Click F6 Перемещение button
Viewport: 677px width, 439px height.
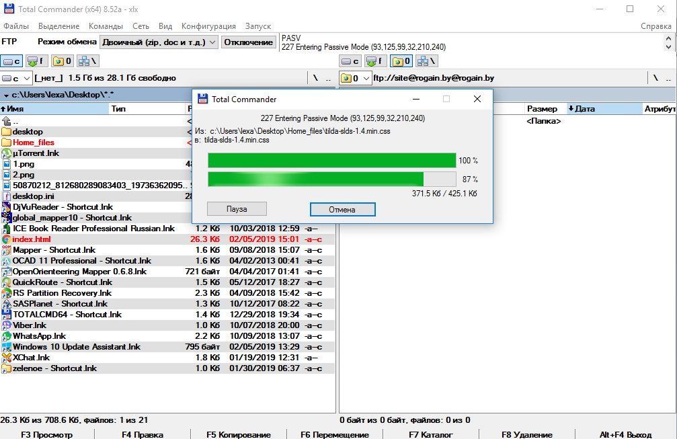(335, 434)
